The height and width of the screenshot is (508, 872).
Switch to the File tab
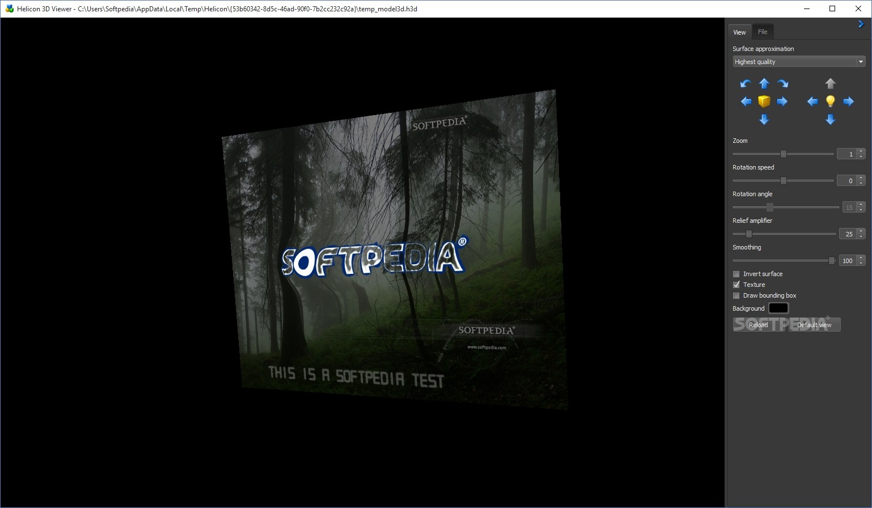tap(763, 32)
